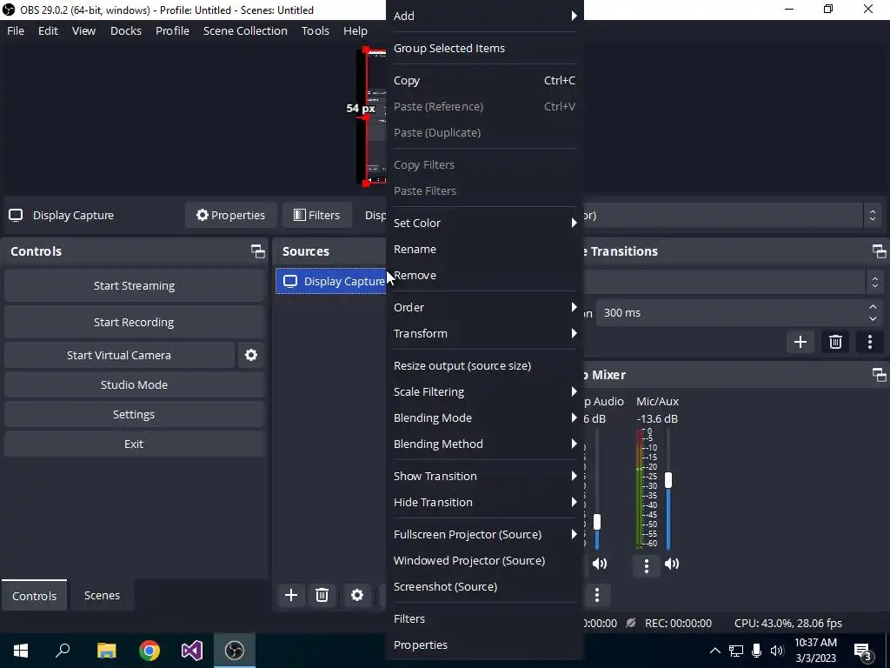This screenshot has width=890, height=668.
Task: Open the notification center icon
Action: point(863,651)
